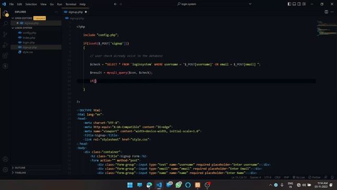
Task: Click the VS Code logo in title bar
Action: (x=4, y=4)
